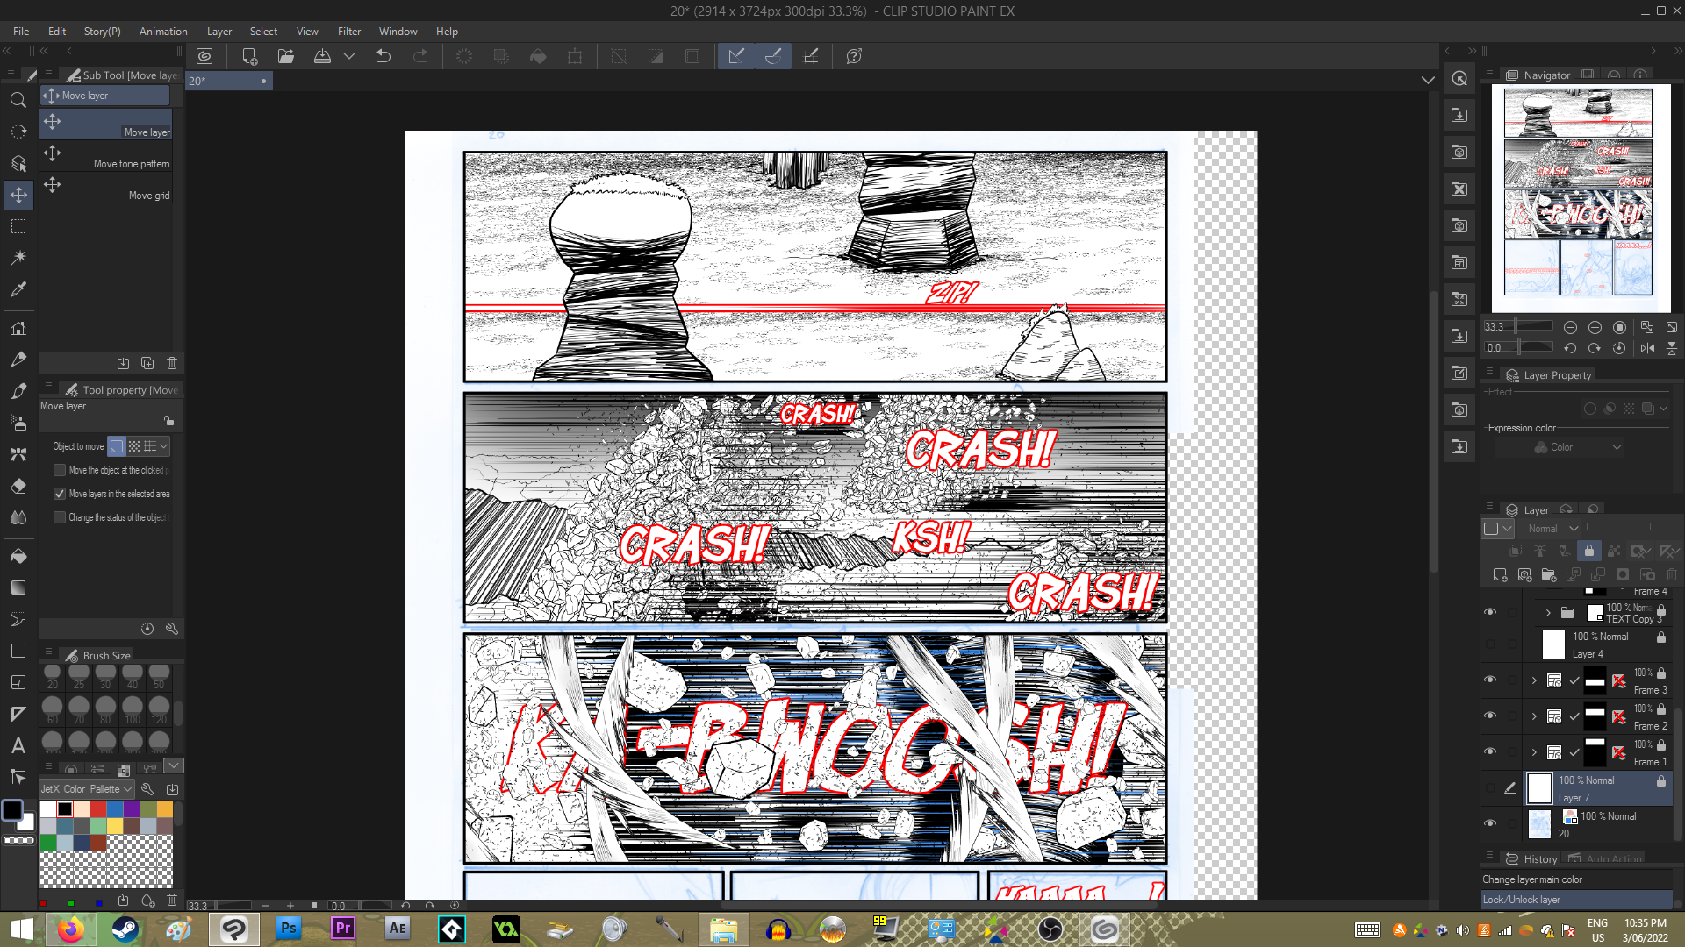1685x947 pixels.
Task: Select the Airbrush tool
Action: click(x=18, y=423)
